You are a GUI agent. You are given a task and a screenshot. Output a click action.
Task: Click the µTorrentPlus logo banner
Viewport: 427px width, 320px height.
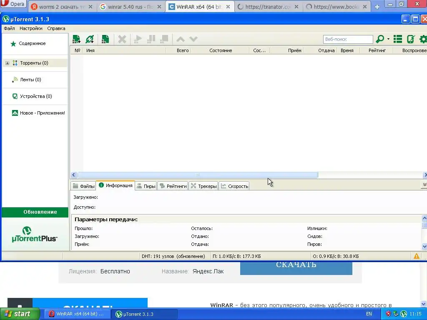pyautogui.click(x=35, y=234)
